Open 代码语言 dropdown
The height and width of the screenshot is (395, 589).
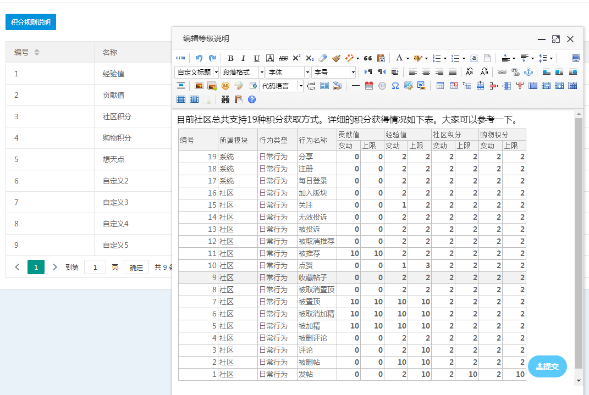coord(281,86)
